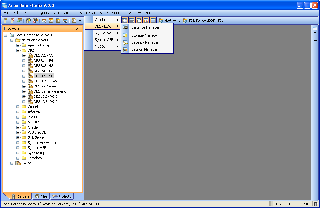Select DB2 zOS - V9.0 server

[x=46, y=102]
